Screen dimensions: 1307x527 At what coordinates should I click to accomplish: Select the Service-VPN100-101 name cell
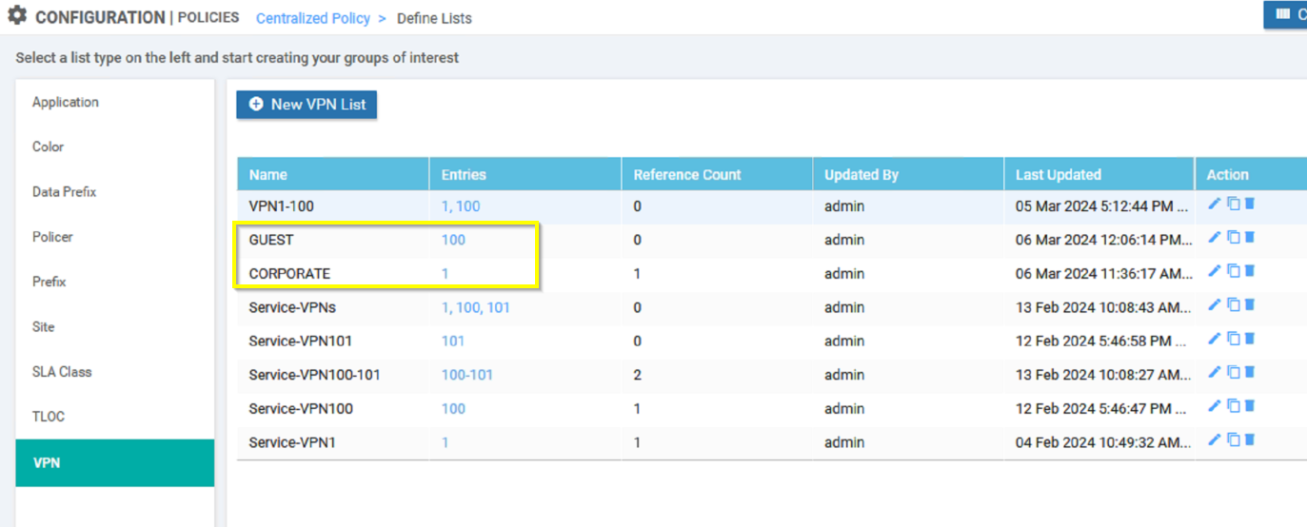point(314,375)
